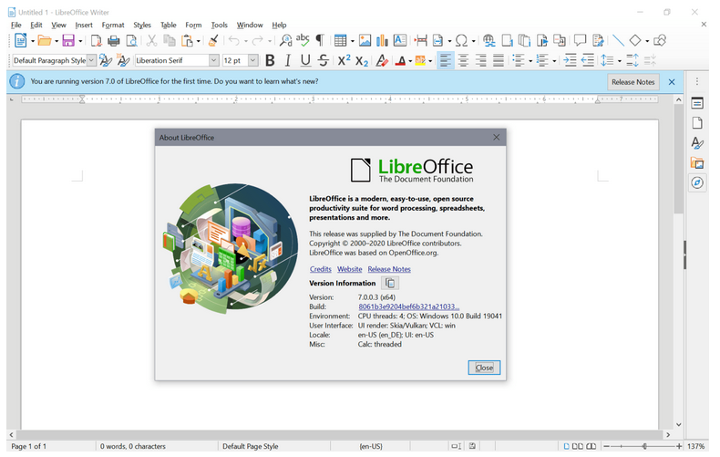Screen dimensions: 720x457
Task: Expand the Paragraph Style dropdown
Action: click(91, 60)
